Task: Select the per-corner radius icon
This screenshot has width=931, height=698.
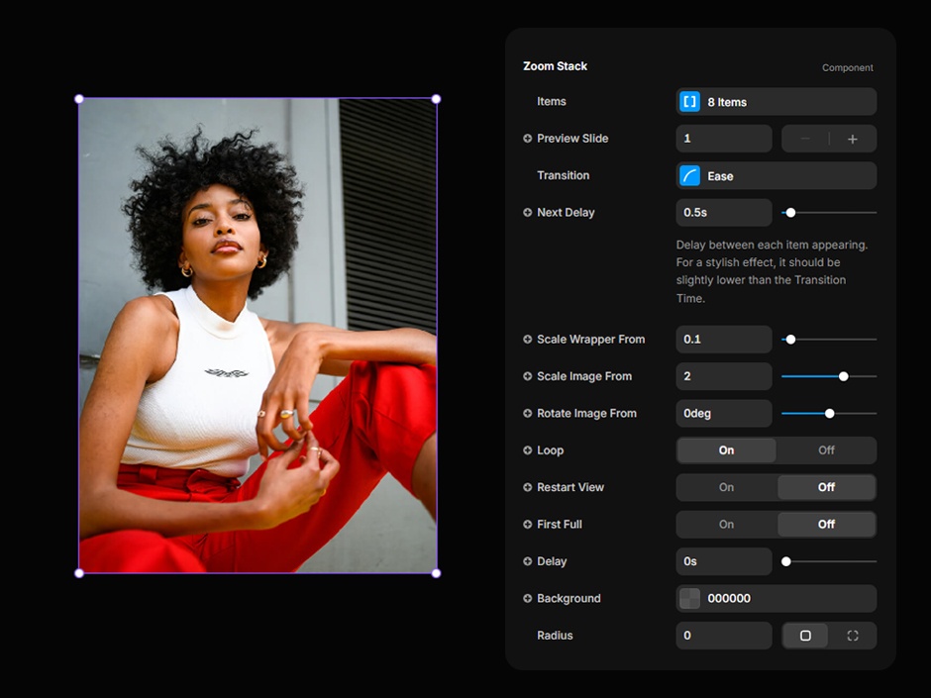Action: [x=853, y=636]
